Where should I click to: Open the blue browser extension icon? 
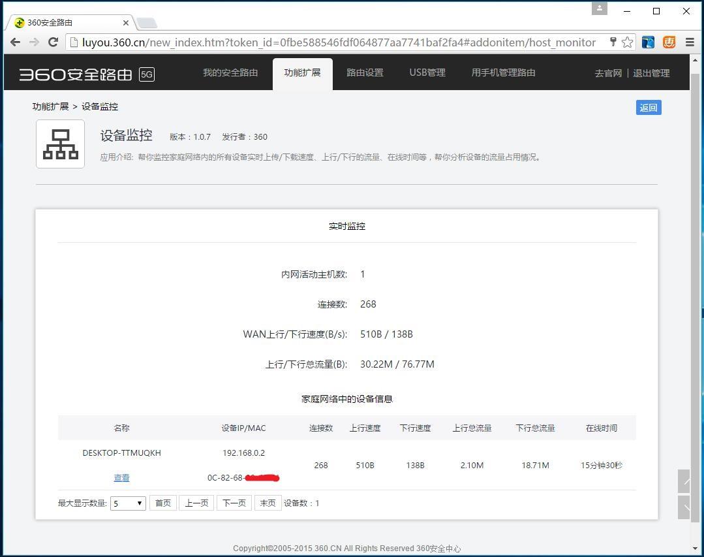647,42
